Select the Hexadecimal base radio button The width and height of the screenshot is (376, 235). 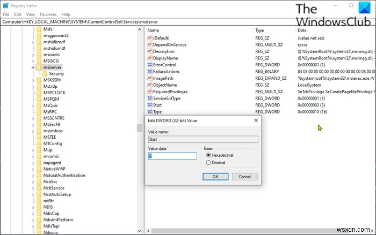click(208, 155)
